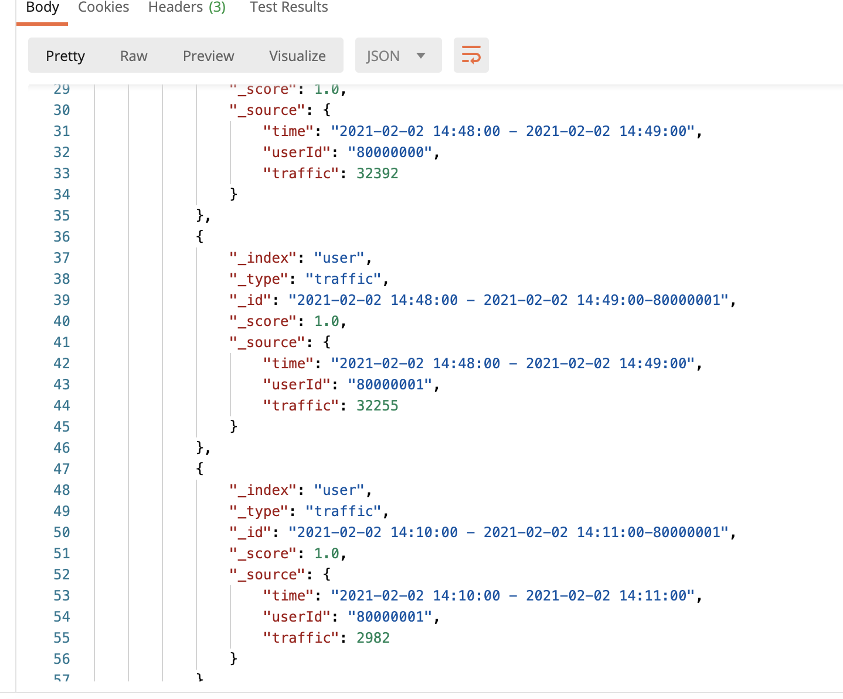Click the _id value on line 50
Image resolution: width=843 pixels, height=699 pixels.
pyautogui.click(x=509, y=532)
